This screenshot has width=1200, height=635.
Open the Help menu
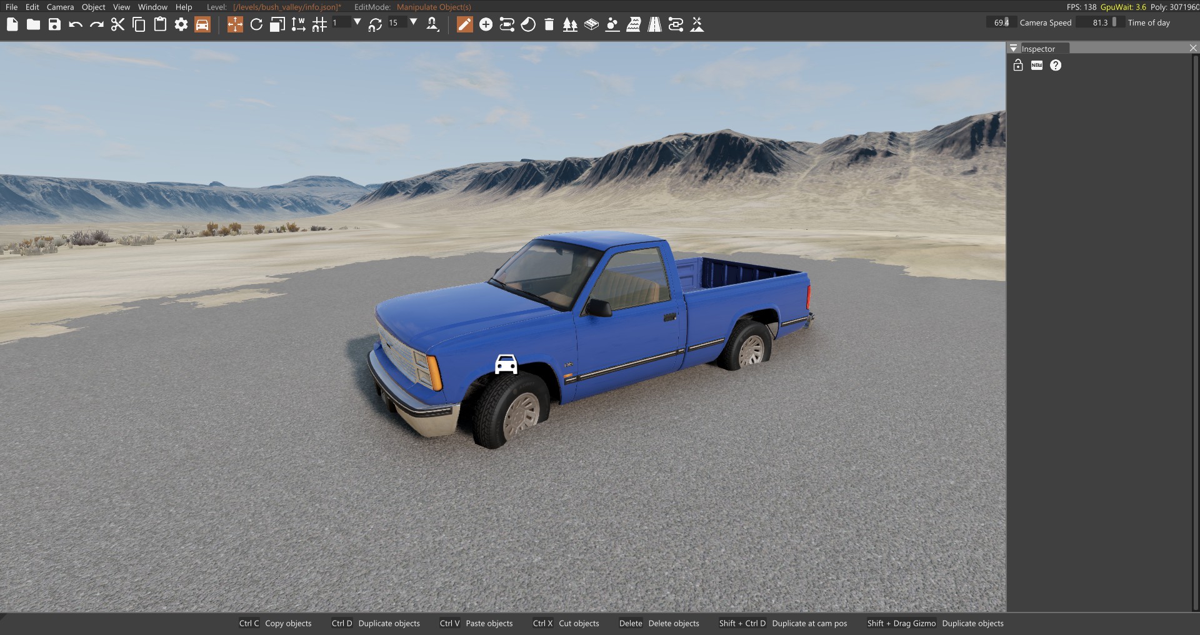pyautogui.click(x=184, y=7)
